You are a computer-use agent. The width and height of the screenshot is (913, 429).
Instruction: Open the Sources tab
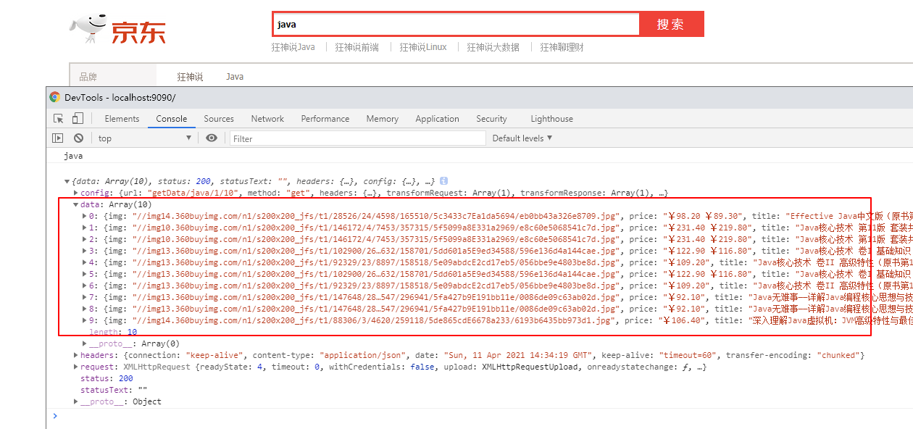pos(219,119)
